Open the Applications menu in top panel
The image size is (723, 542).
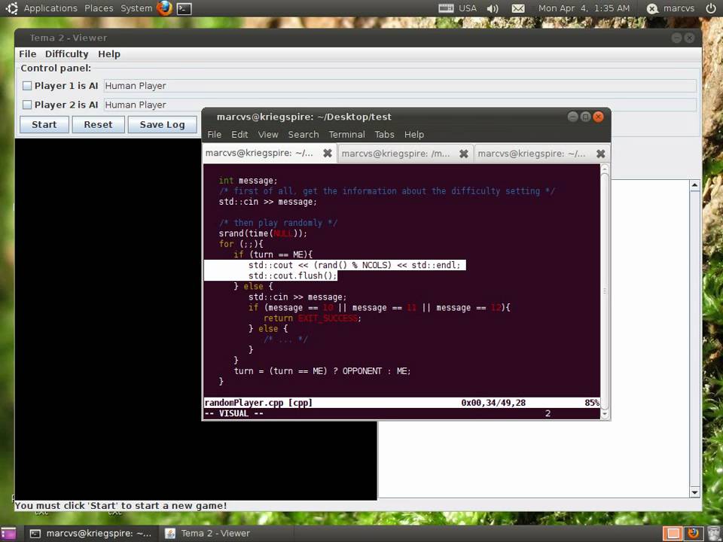pos(50,8)
